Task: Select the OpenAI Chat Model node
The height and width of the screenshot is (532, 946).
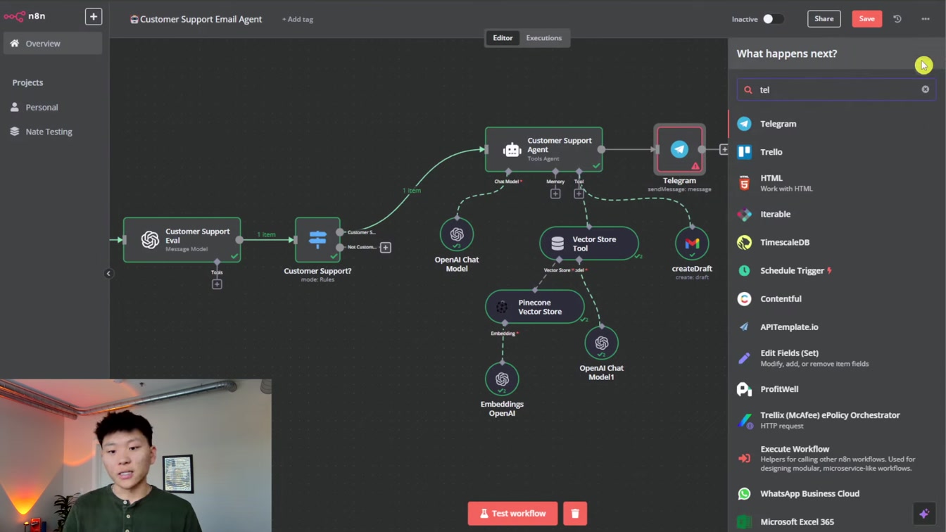Action: click(457, 234)
